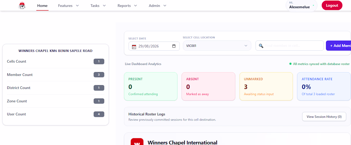
Task: Expand the Features chevron arrow
Action: pos(77,6)
